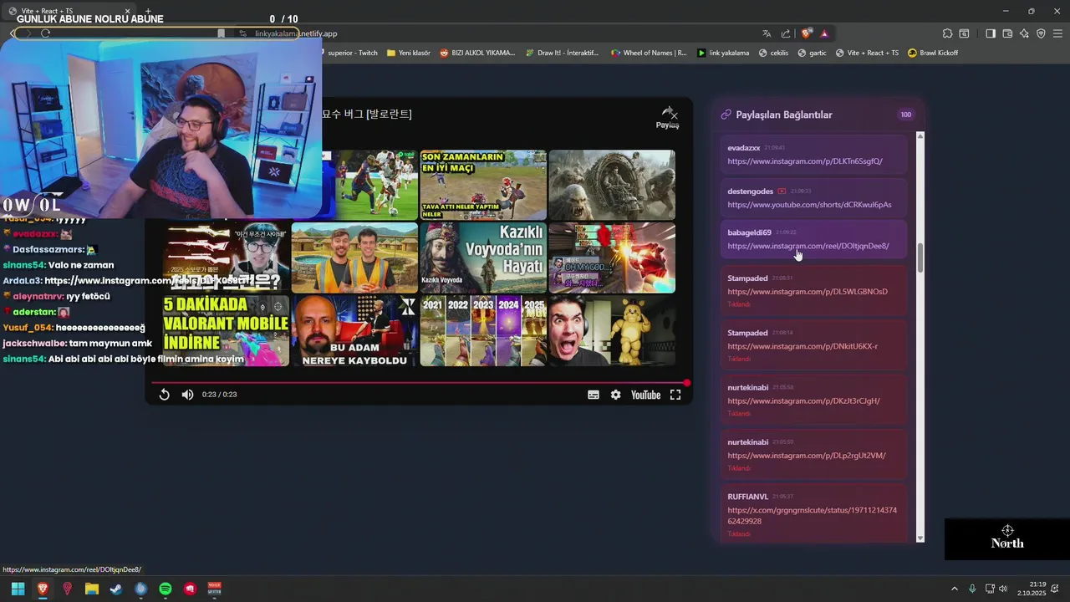1070x602 pixels.
Task: Open Brave Rewards triangle icon
Action: click(x=824, y=33)
